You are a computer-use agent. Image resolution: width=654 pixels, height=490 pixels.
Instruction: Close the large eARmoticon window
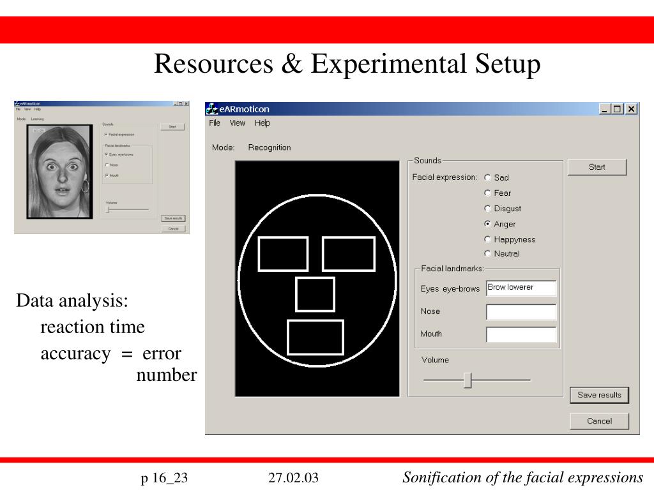(632, 109)
